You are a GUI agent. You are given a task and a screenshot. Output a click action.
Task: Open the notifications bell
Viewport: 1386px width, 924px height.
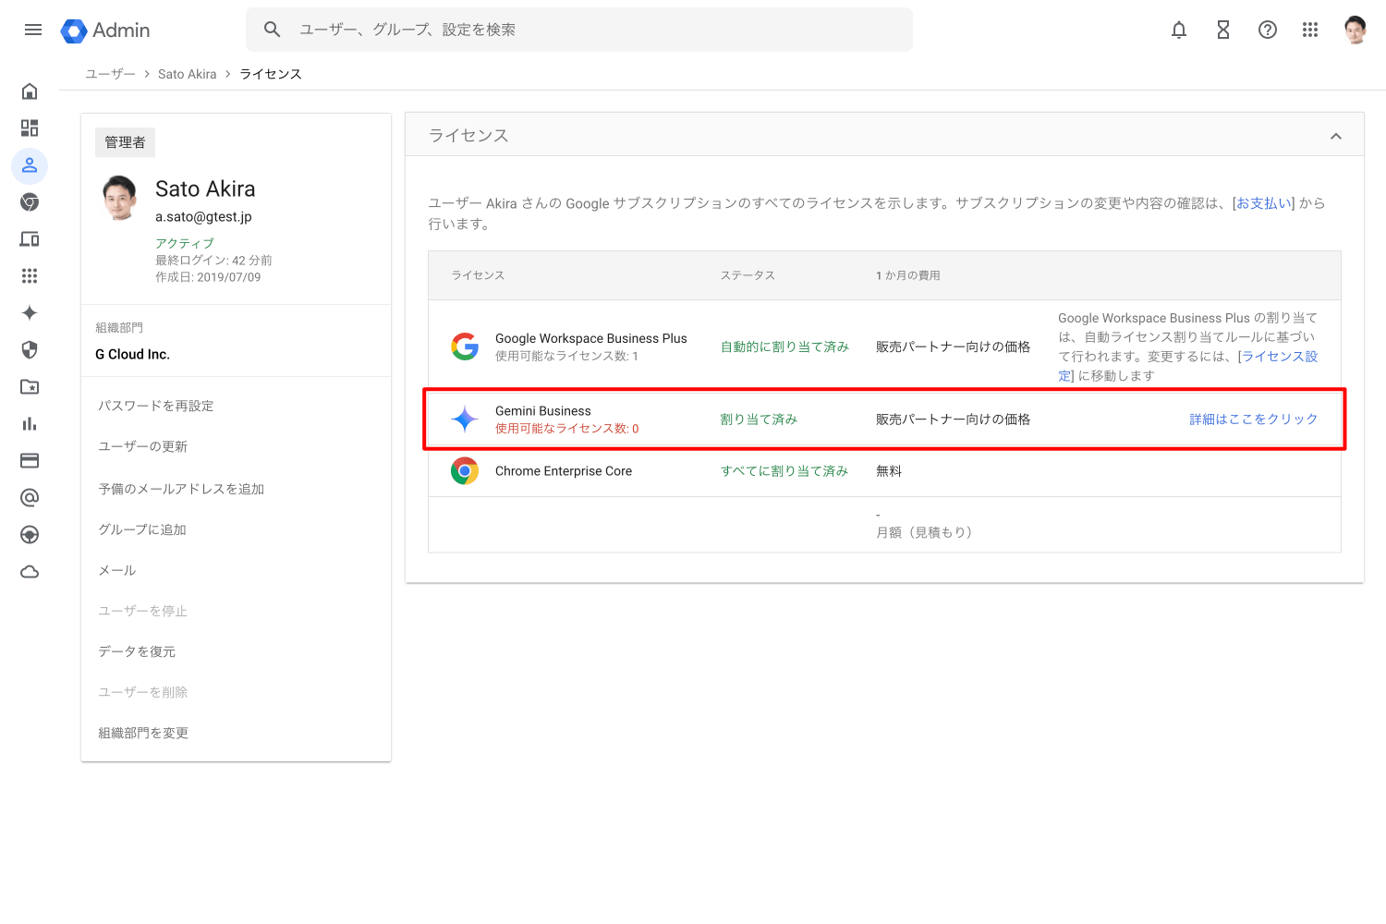(x=1179, y=30)
